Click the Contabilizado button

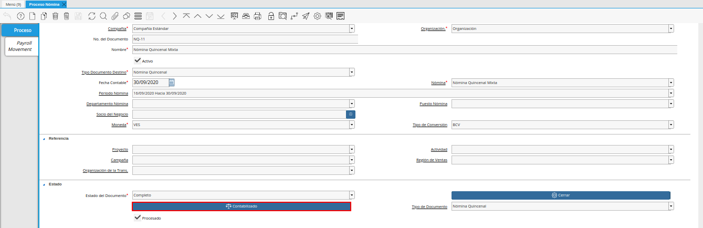(x=242, y=206)
